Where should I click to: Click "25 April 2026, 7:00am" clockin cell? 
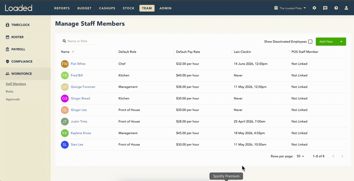pos(250,121)
